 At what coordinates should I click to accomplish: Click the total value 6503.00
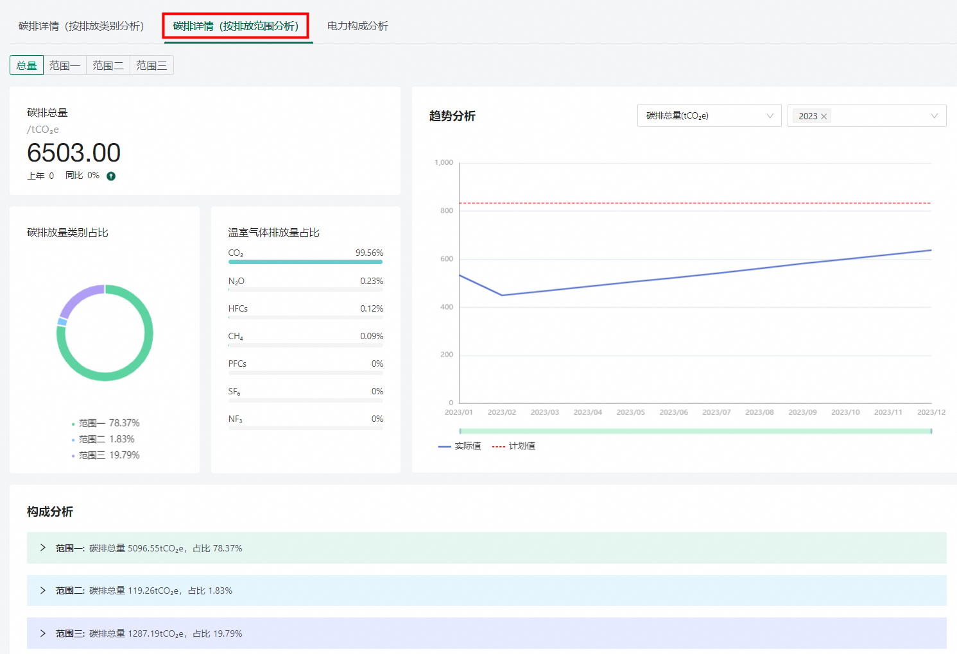[74, 153]
